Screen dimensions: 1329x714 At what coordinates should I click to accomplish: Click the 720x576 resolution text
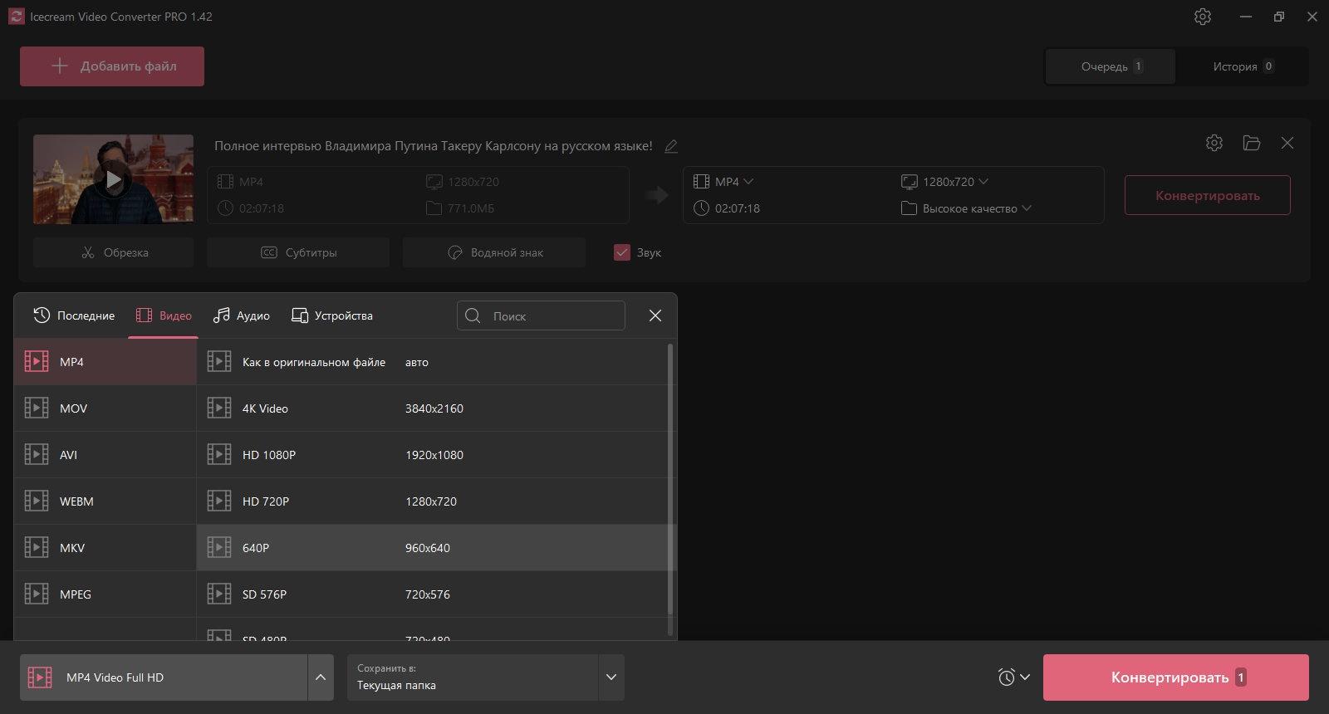pyautogui.click(x=428, y=594)
